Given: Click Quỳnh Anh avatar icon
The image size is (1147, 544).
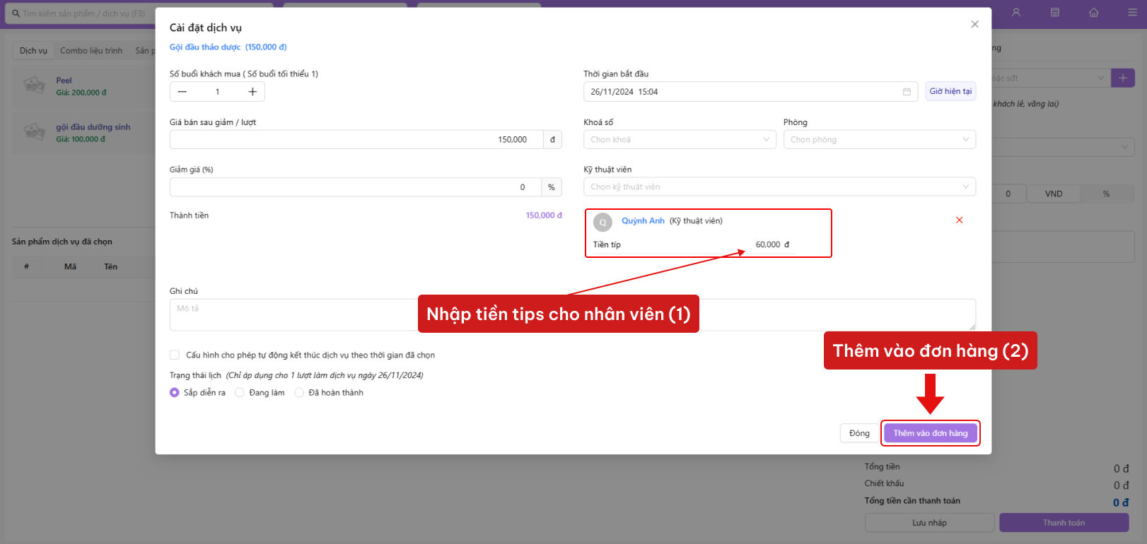Looking at the screenshot, I should pos(602,222).
